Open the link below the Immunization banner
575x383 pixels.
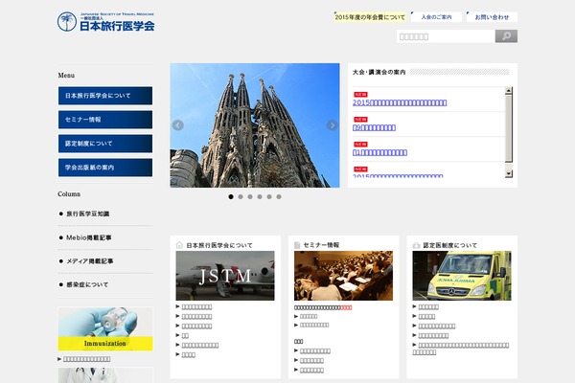(86, 359)
